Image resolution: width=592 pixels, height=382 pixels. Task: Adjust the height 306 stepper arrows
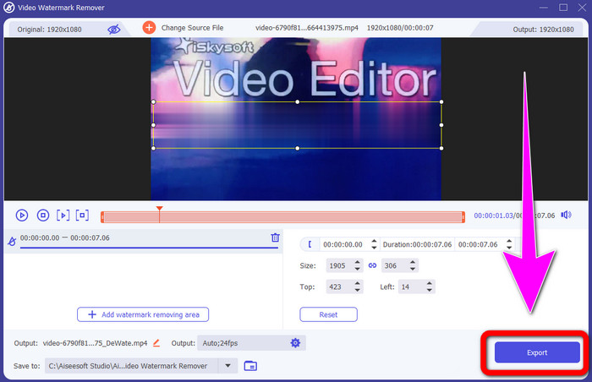point(413,265)
